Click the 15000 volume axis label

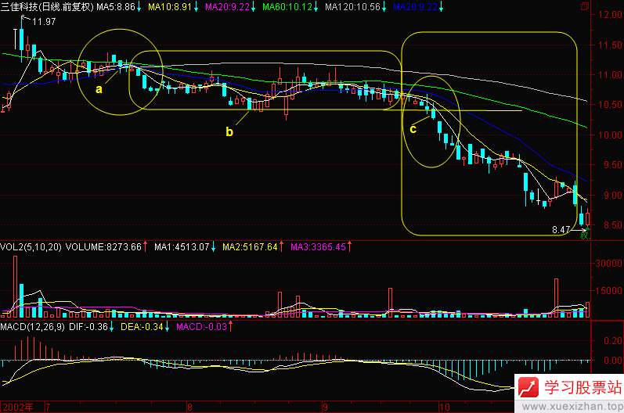(609, 290)
